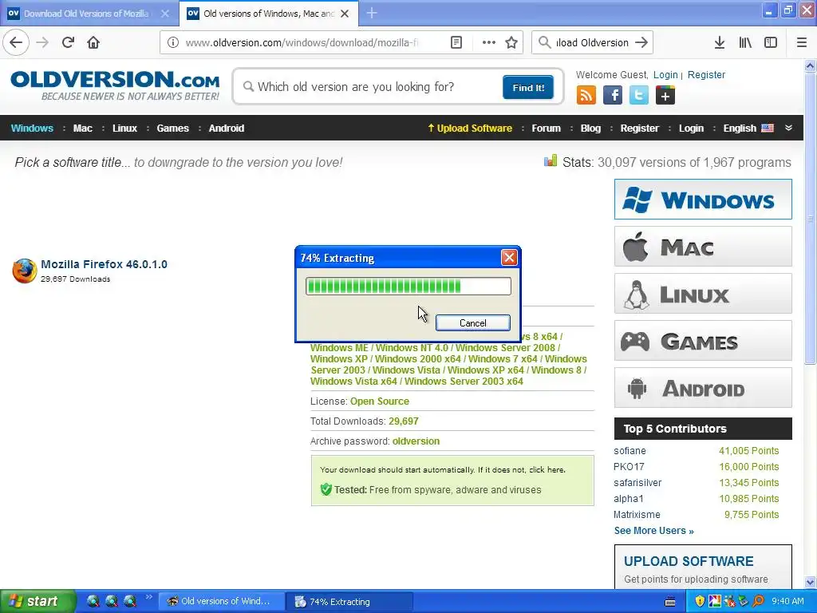Image resolution: width=817 pixels, height=613 pixels.
Task: Submit search with the arrow in search box
Action: 641,42
